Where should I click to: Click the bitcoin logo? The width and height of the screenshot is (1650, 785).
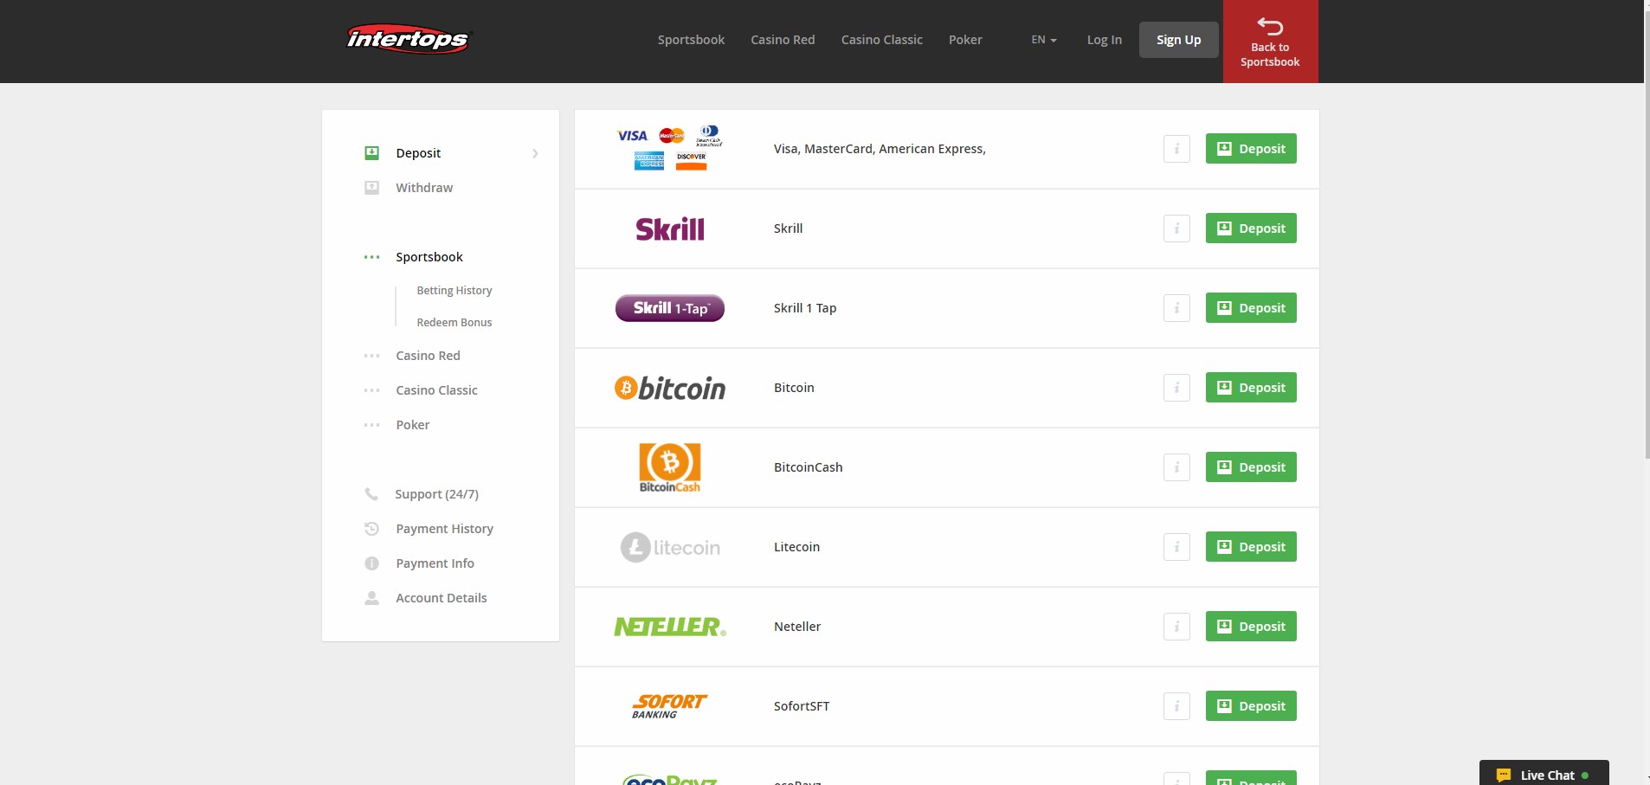tap(670, 388)
